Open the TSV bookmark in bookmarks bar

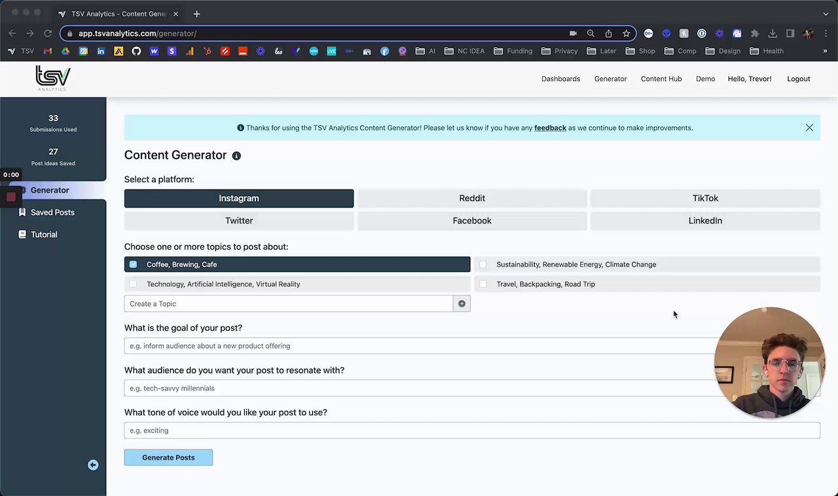(21, 51)
